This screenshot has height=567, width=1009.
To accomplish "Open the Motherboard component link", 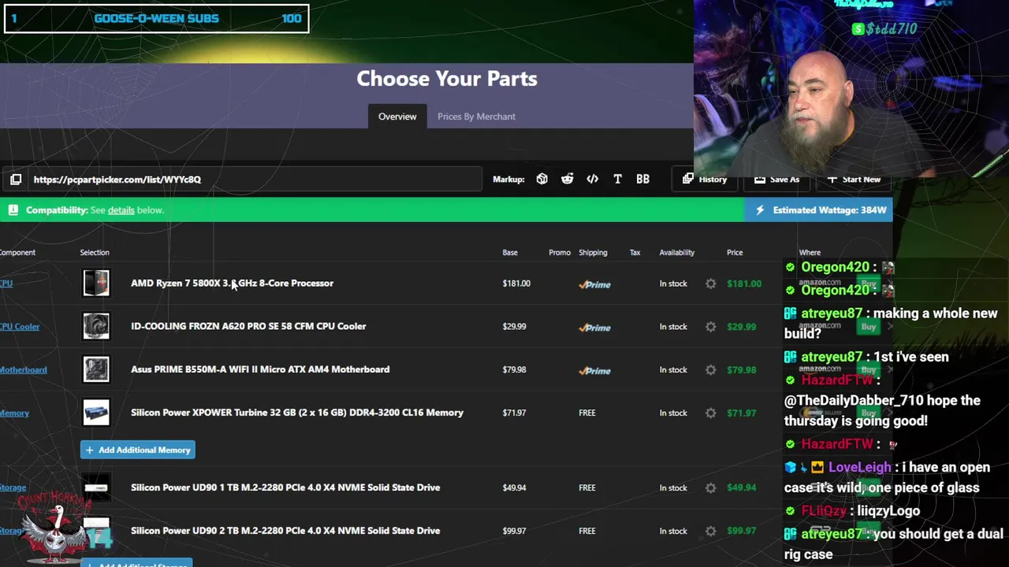I will pyautogui.click(x=23, y=369).
